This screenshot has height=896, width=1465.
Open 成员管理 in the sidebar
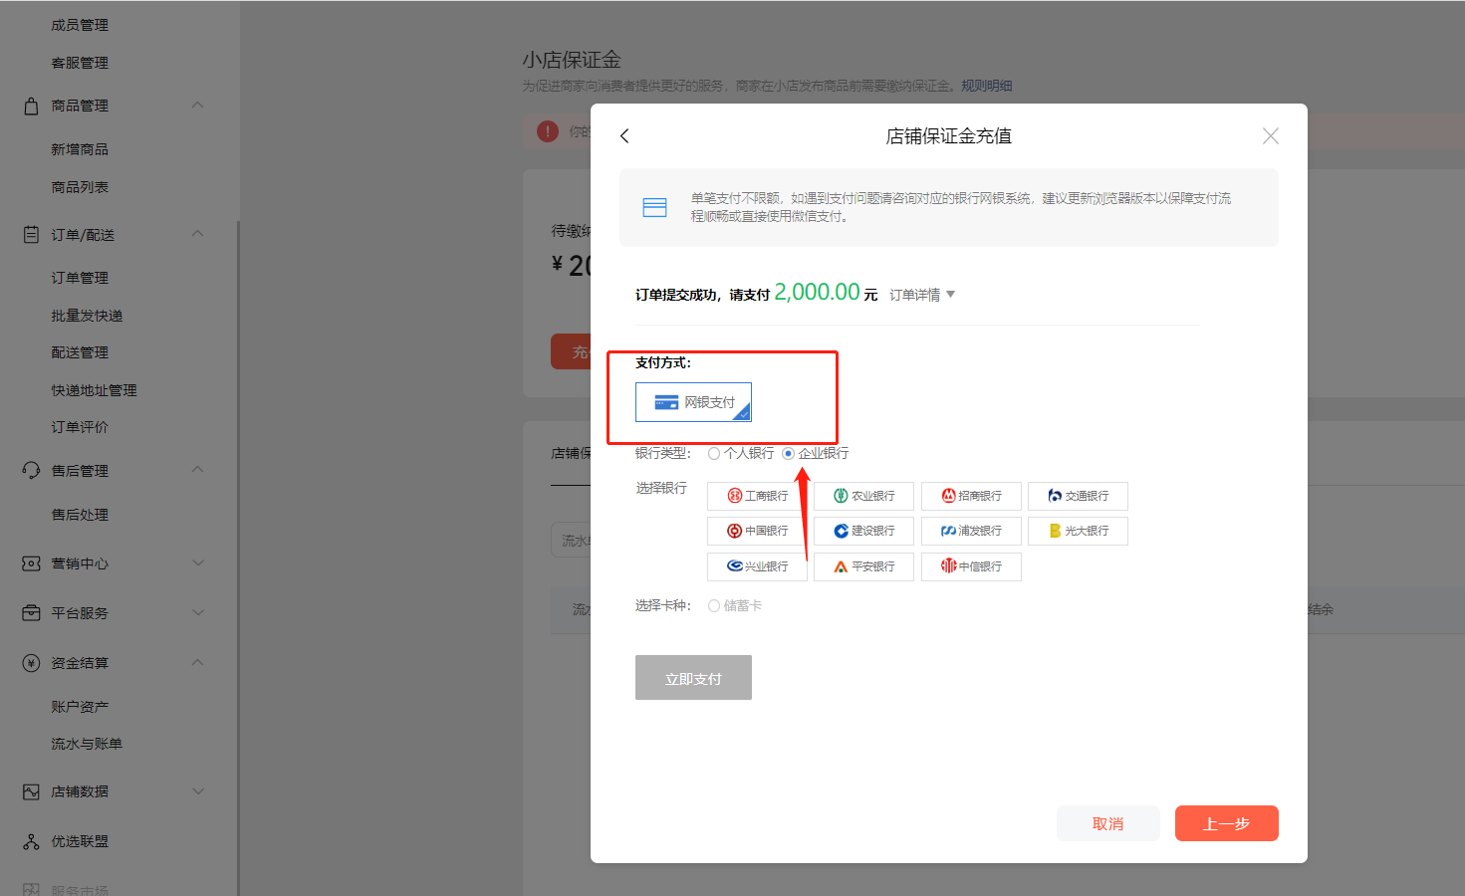click(x=80, y=25)
